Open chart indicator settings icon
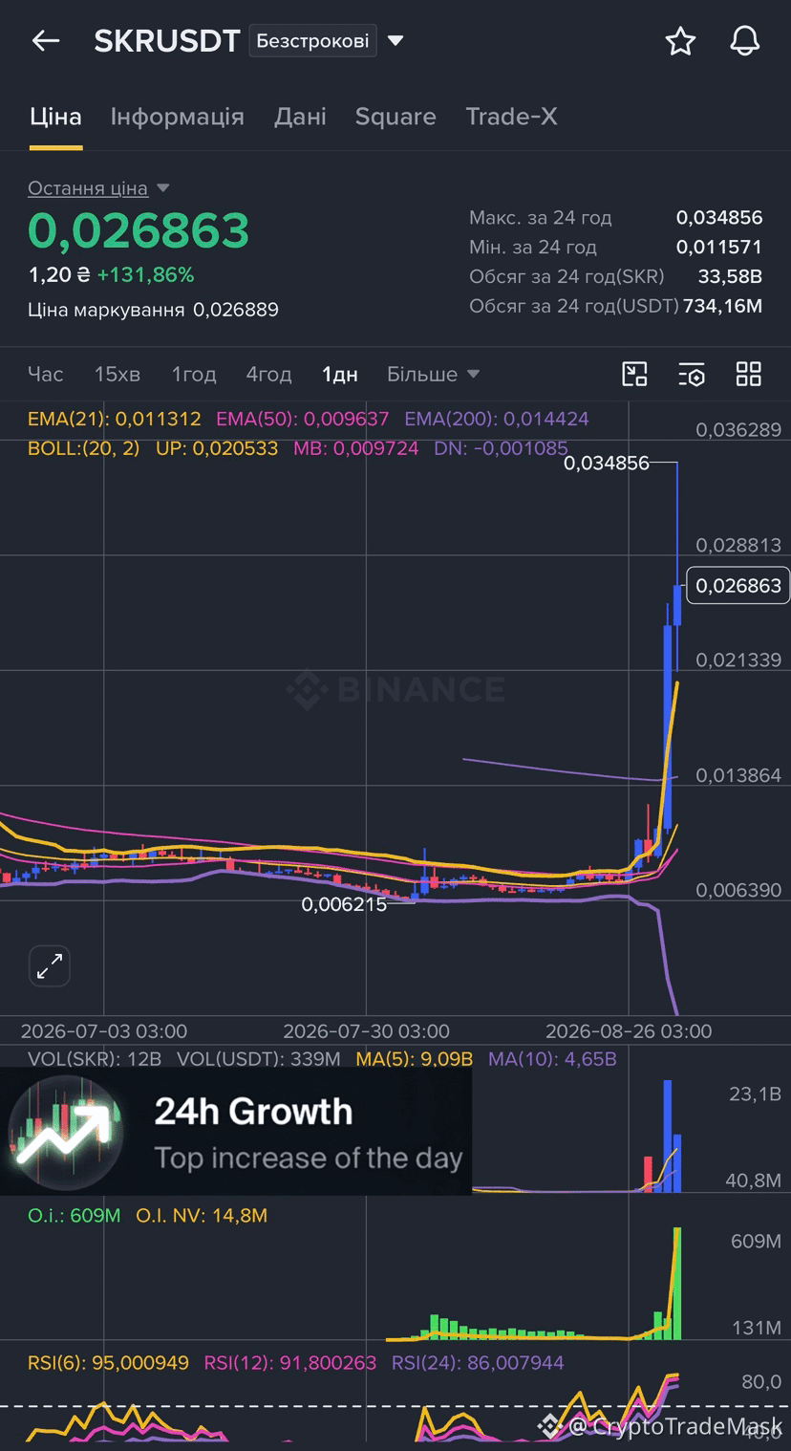The height and width of the screenshot is (1451, 791). coord(692,374)
